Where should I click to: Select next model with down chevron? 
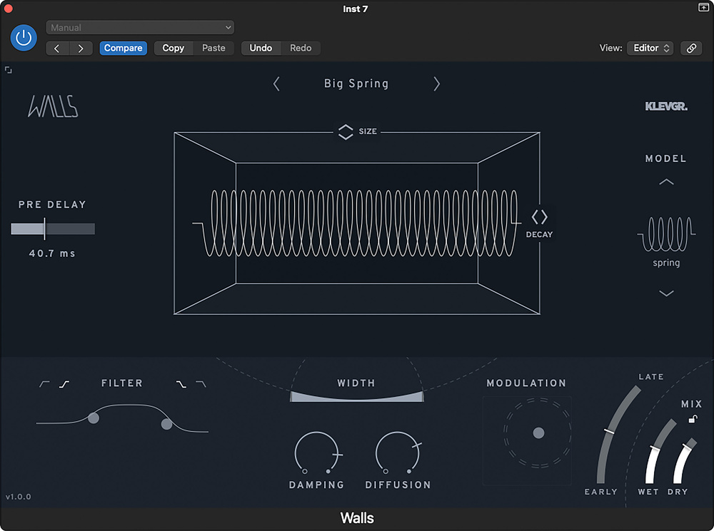(666, 293)
